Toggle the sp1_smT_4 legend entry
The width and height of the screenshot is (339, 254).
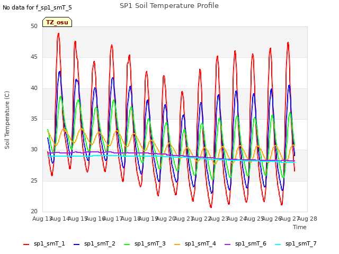tap(195, 244)
